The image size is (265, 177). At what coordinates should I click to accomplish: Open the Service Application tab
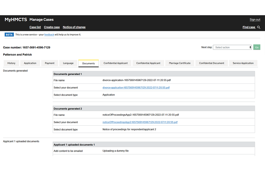click(243, 63)
